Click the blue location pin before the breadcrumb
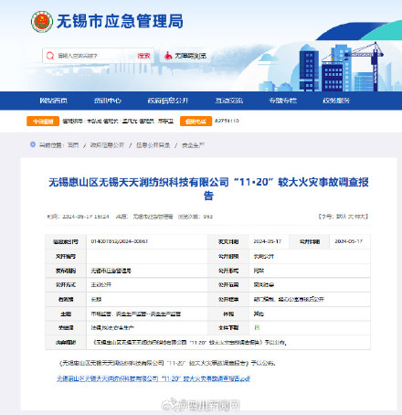Viewport: 402px width, 415px height. coord(33,144)
